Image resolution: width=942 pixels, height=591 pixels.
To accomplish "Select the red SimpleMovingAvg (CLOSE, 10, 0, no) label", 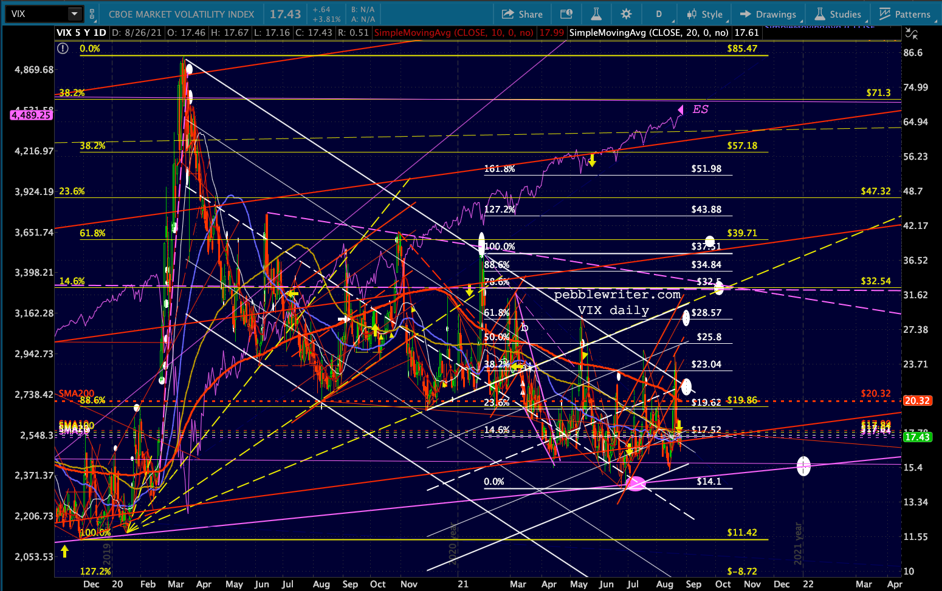I will [454, 33].
